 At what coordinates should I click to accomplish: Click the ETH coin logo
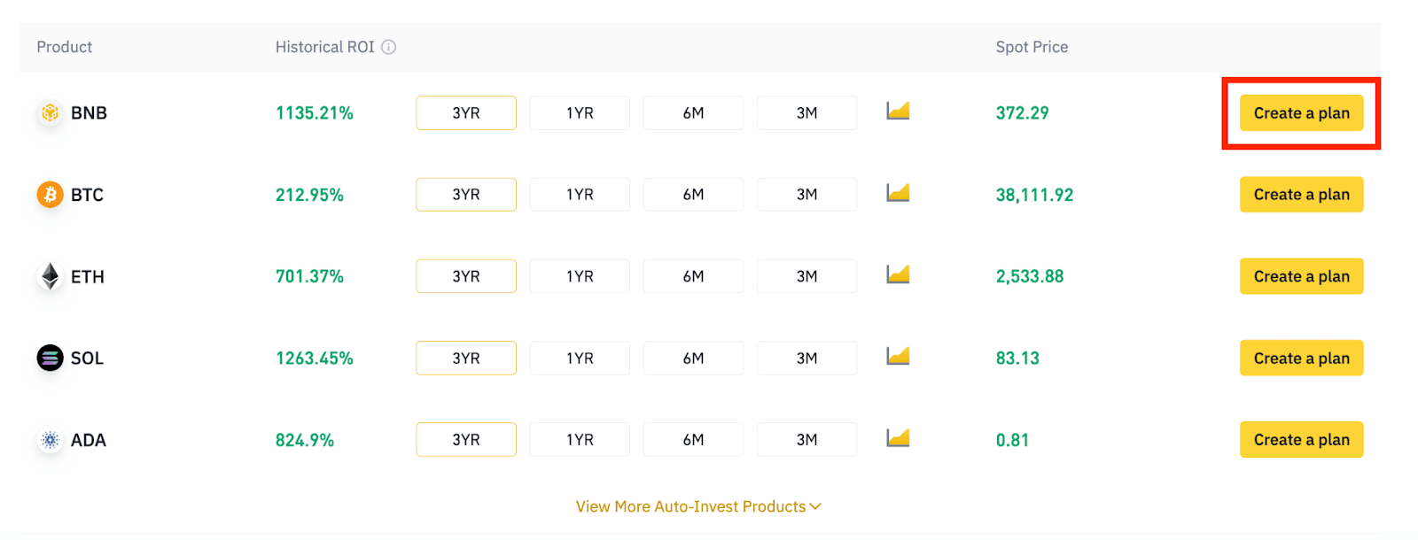coord(50,276)
